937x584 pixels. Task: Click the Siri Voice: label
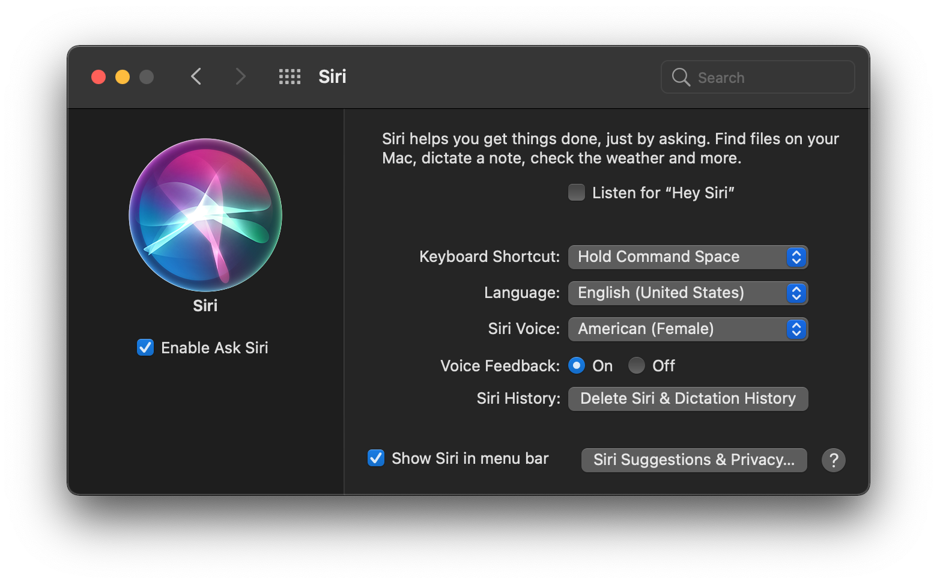(x=524, y=329)
